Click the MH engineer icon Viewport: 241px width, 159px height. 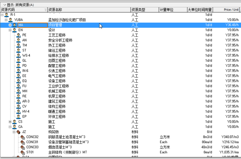18,91
